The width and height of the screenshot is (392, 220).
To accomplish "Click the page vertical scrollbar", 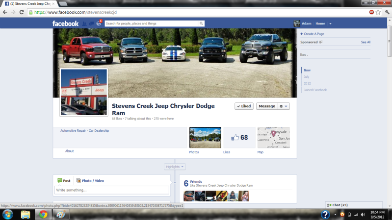I will pos(390,40).
